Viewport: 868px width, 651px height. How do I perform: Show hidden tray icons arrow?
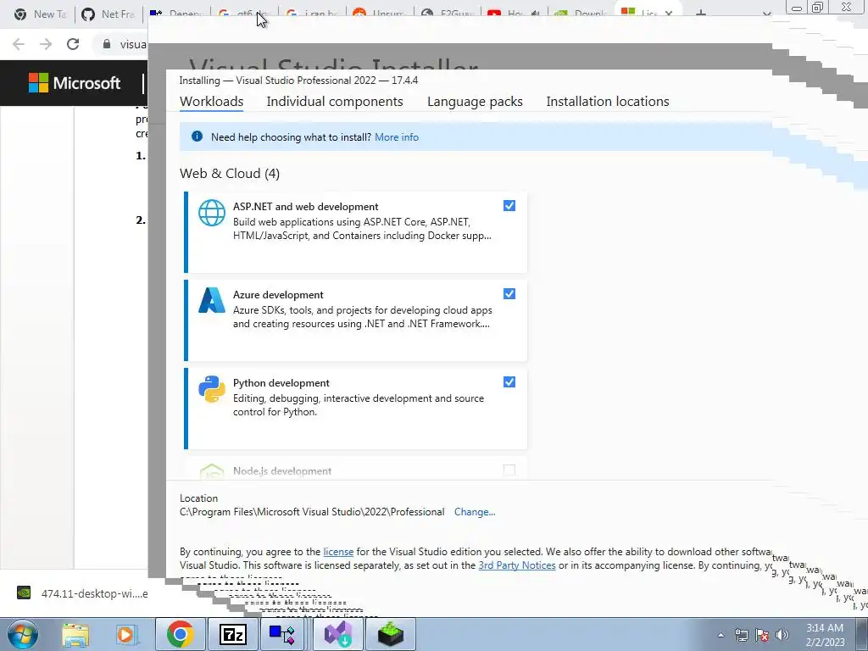(x=721, y=636)
